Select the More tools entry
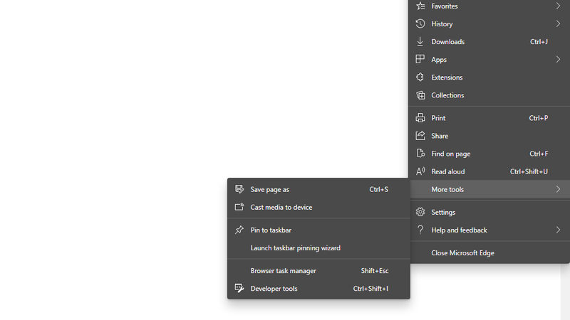Image resolution: width=570 pixels, height=320 pixels. click(x=489, y=189)
